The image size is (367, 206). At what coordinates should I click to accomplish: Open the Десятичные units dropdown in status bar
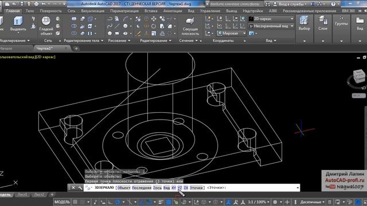[x=313, y=202]
